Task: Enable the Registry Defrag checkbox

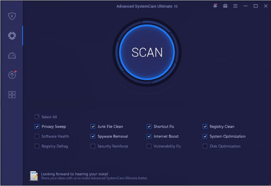Action: [x=37, y=146]
